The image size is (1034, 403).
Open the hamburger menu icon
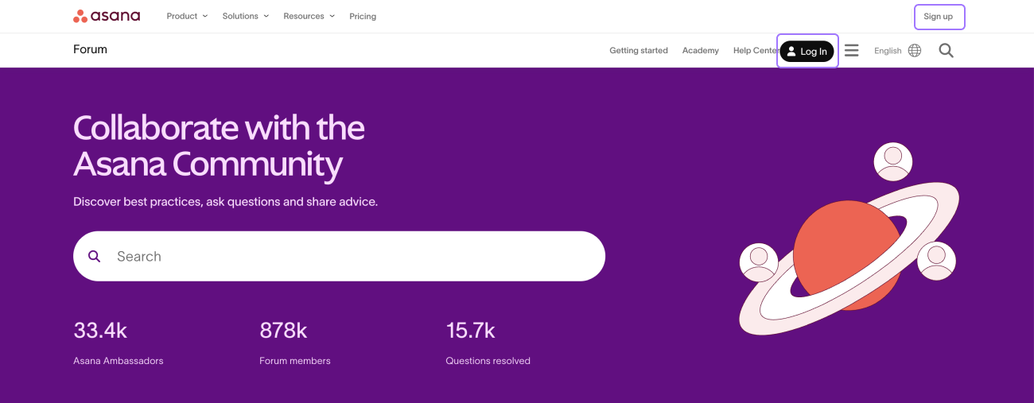[x=851, y=51]
